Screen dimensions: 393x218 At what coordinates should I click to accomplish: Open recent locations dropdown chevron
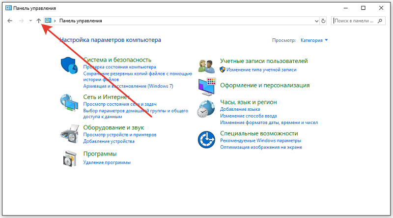click(x=30, y=21)
